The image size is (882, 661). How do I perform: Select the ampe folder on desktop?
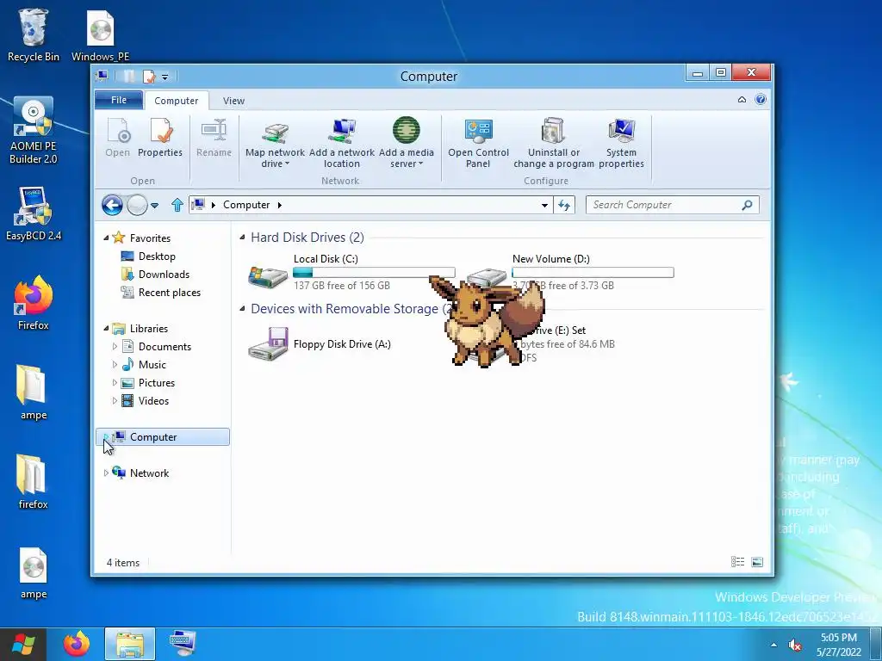click(x=34, y=392)
